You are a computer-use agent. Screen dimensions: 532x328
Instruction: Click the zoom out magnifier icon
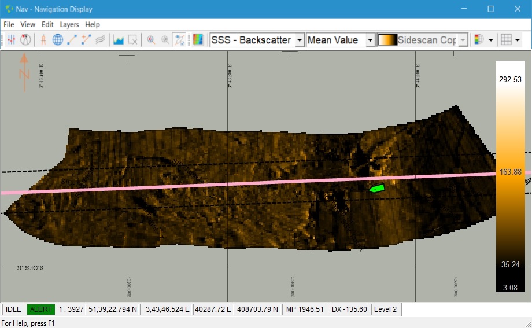tap(165, 40)
